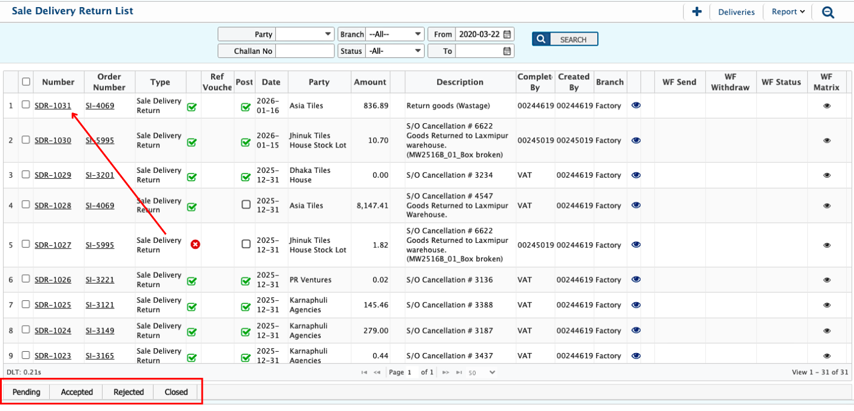854x411 pixels.
Task: Open calendar picker for From date
Action: point(506,34)
